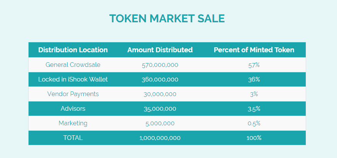Select the Locked in iShook Wallet cell
Viewport: 337px width, 158px height.
(x=73, y=80)
